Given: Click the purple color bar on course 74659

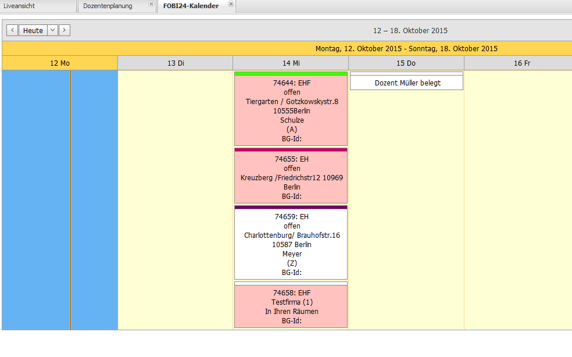Looking at the screenshot, I should click(x=291, y=207).
